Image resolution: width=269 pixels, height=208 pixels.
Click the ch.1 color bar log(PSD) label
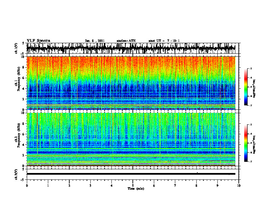pos(254,89)
